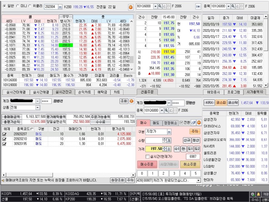Screen dimensions: 269x202
Task: Expand the 상품 전체 dropdown
Action: tap(37, 108)
